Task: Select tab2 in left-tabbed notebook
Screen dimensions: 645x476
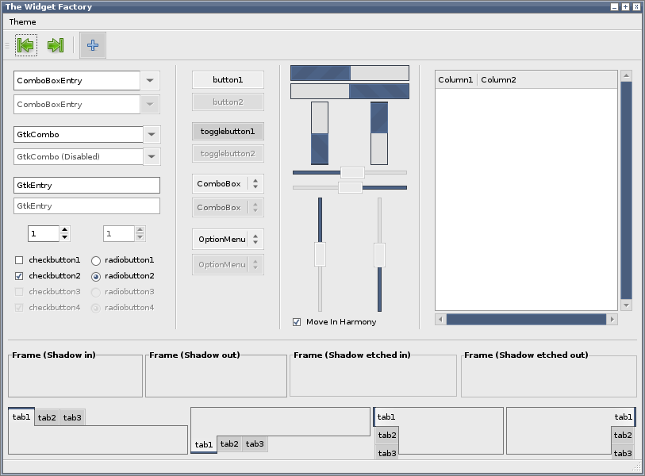Action: pos(387,435)
